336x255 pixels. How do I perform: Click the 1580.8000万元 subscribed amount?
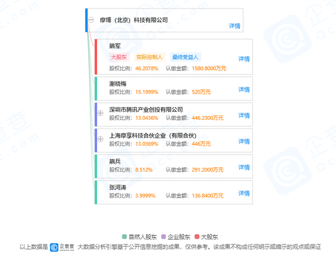tap(209, 69)
